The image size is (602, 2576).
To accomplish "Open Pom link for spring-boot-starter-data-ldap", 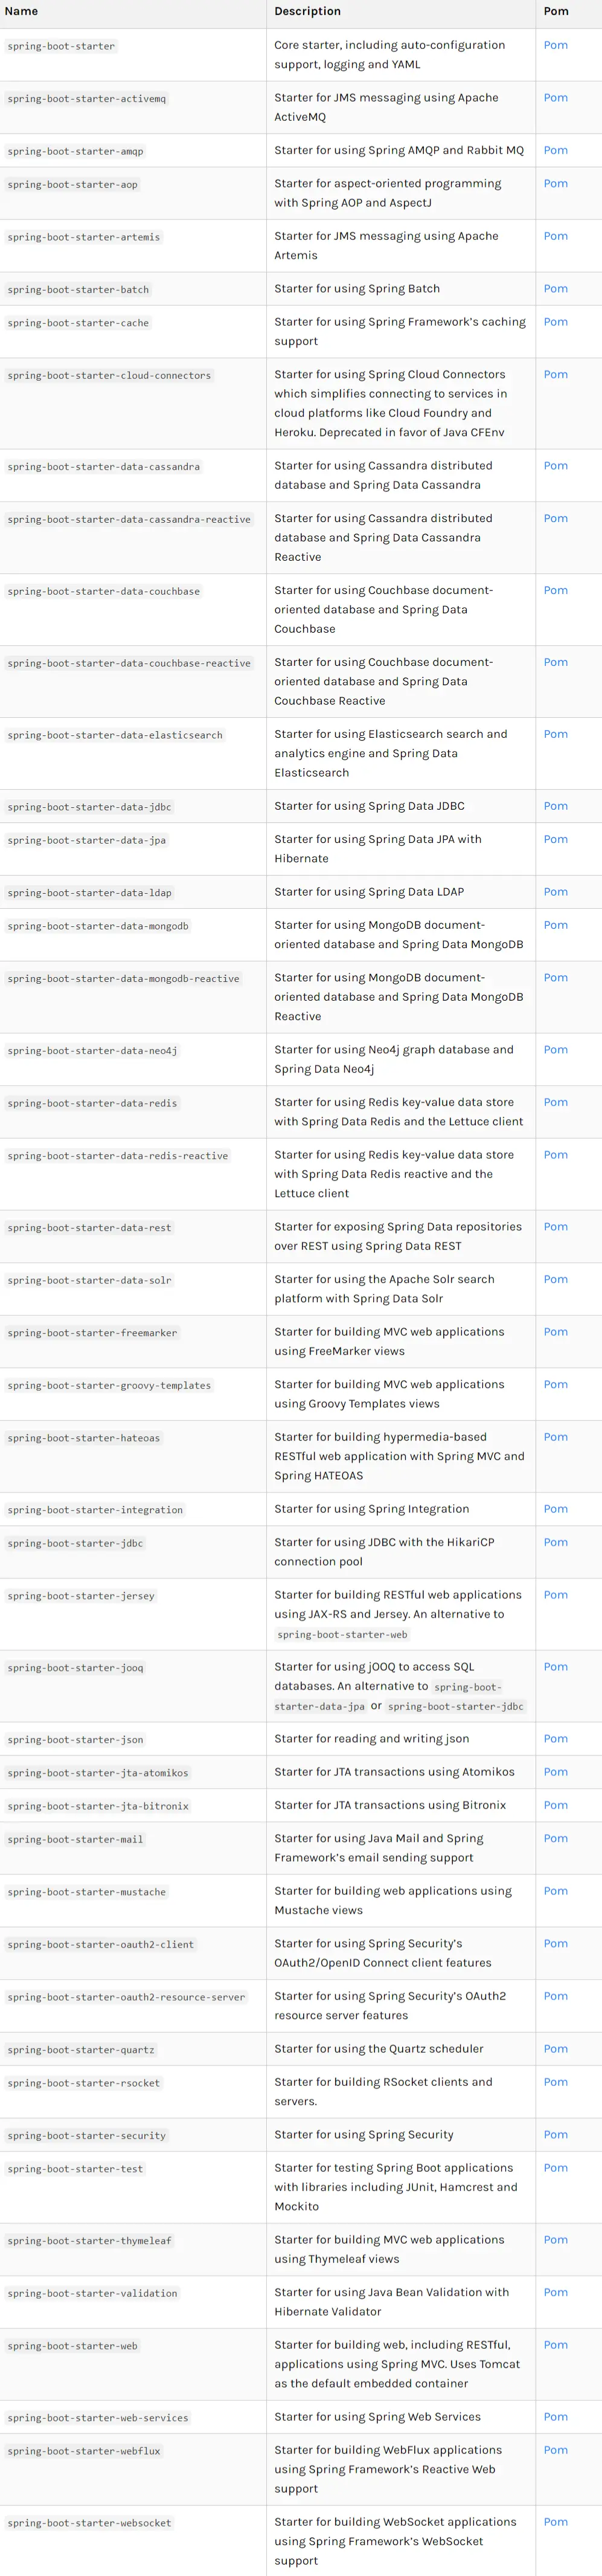I will pos(555,892).
